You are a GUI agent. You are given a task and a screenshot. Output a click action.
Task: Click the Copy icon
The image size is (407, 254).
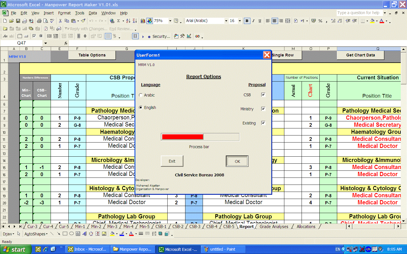pos(67,21)
